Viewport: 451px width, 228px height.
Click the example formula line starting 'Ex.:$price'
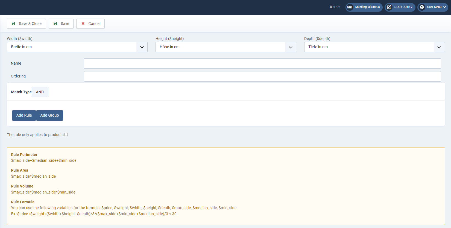(94, 214)
